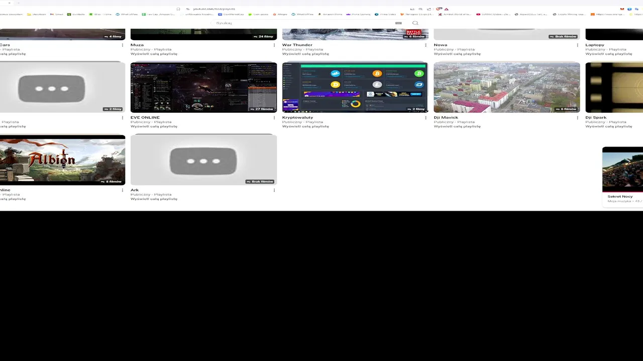This screenshot has height=361, width=643.
Task: Open the Bombelki bookmark
Action: pyautogui.click(x=76, y=14)
